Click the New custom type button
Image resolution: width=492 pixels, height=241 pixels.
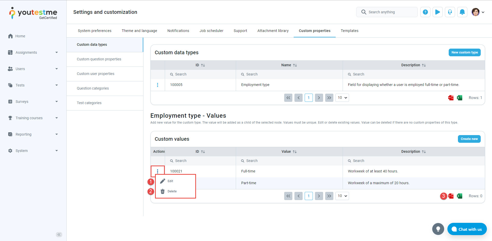tap(464, 52)
